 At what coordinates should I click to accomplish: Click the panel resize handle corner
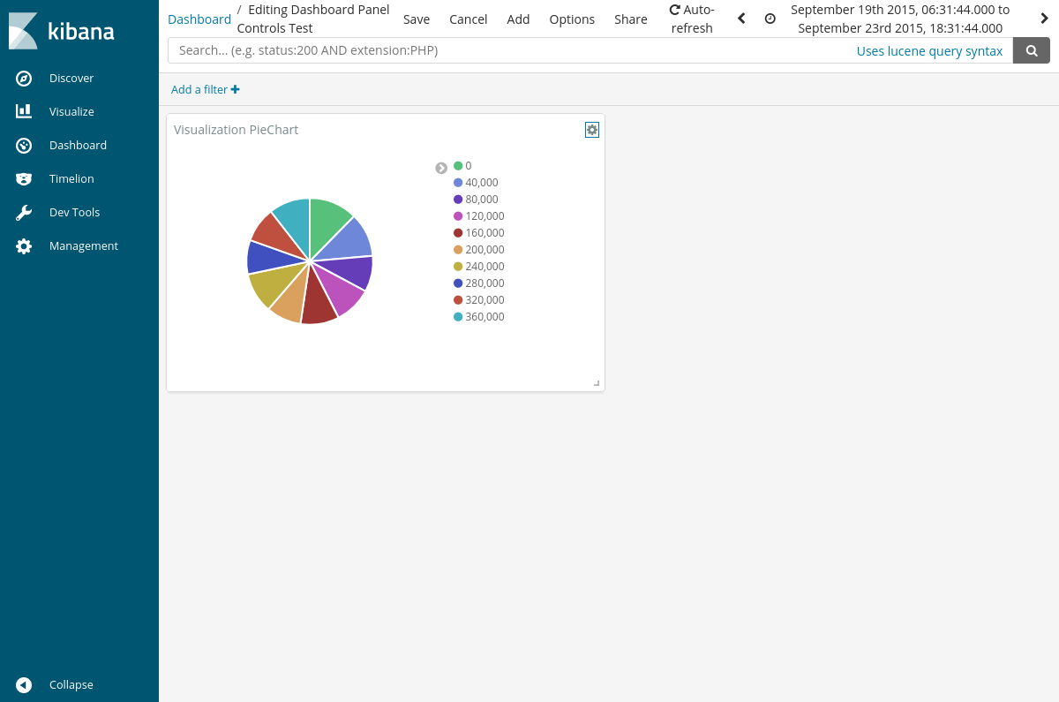tap(597, 383)
